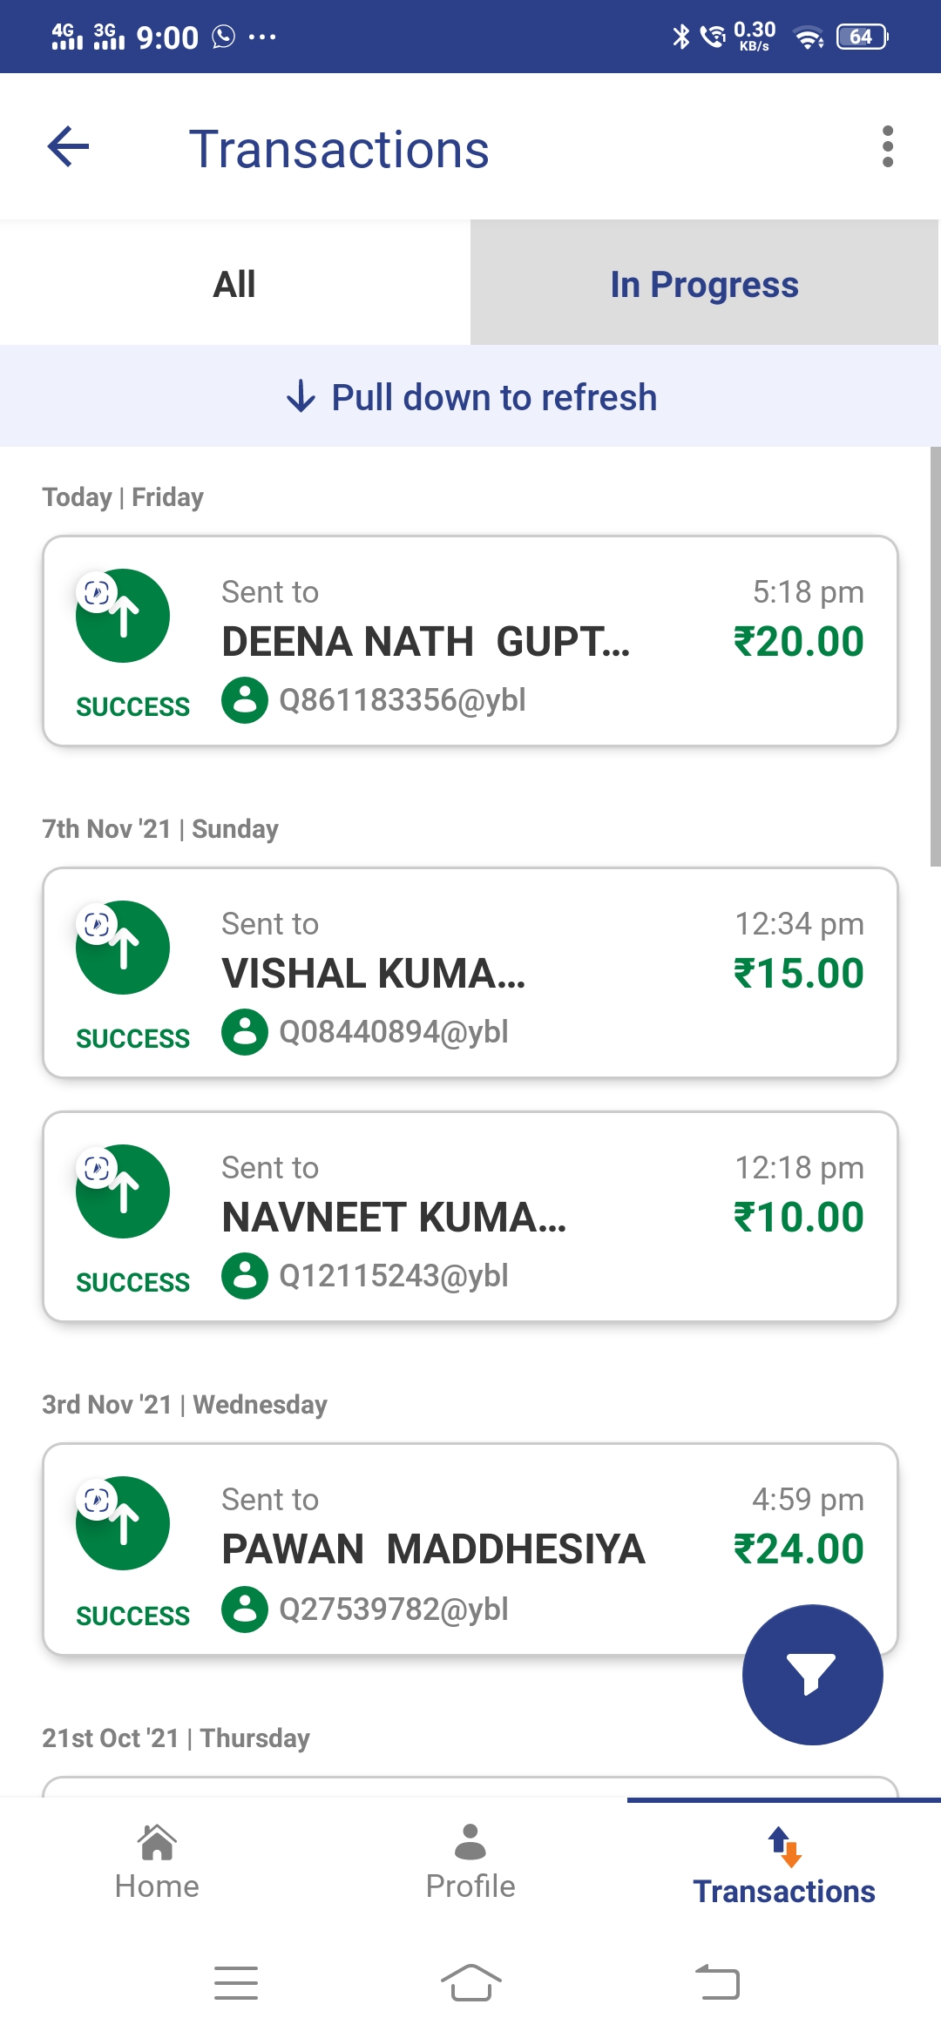Open the Navneet Kumar transaction card
This screenshot has width=941, height=2038.
[470, 1217]
